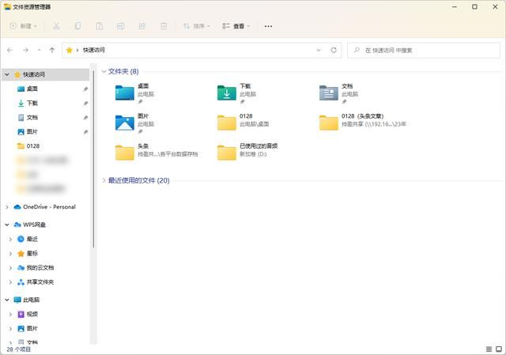Select the 桌面 folder tile
The width and height of the screenshot is (506, 355).
135,93
